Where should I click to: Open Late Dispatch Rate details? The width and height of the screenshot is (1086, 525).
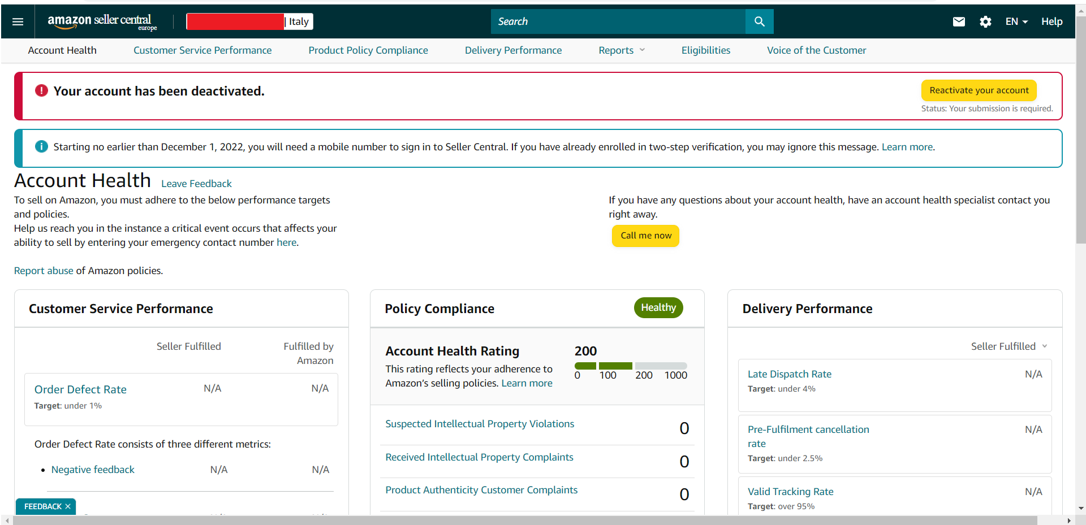pos(790,374)
